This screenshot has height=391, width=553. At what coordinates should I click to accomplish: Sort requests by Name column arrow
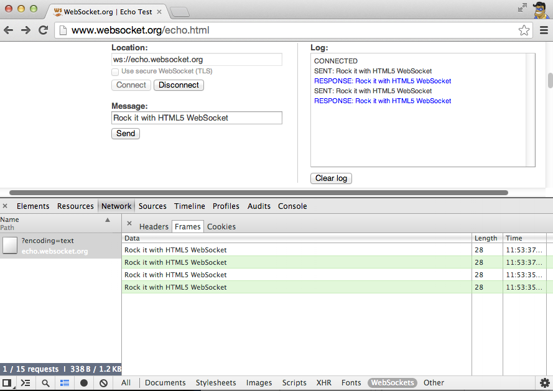pos(108,220)
